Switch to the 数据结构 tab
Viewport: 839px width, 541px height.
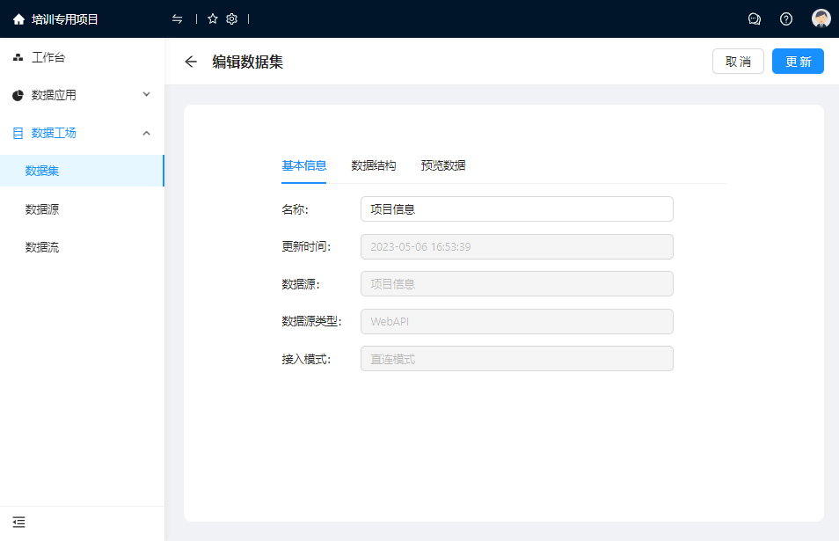pyautogui.click(x=373, y=165)
